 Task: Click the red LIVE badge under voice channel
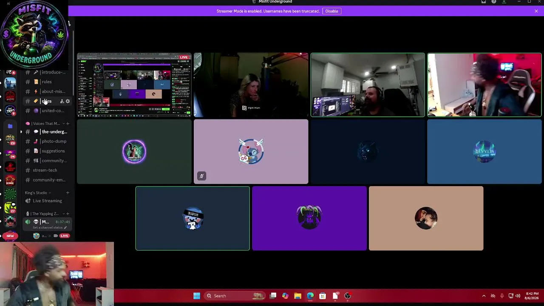[x=64, y=236]
